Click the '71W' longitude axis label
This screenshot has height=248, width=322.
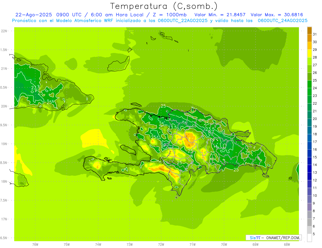tap(192, 244)
